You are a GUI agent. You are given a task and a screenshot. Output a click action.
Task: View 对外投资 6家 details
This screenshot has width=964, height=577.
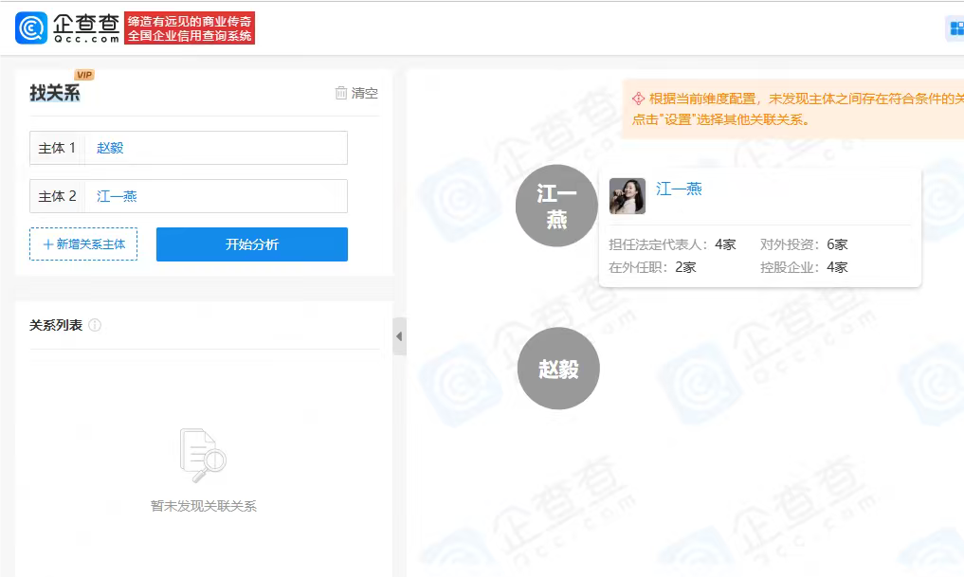803,244
